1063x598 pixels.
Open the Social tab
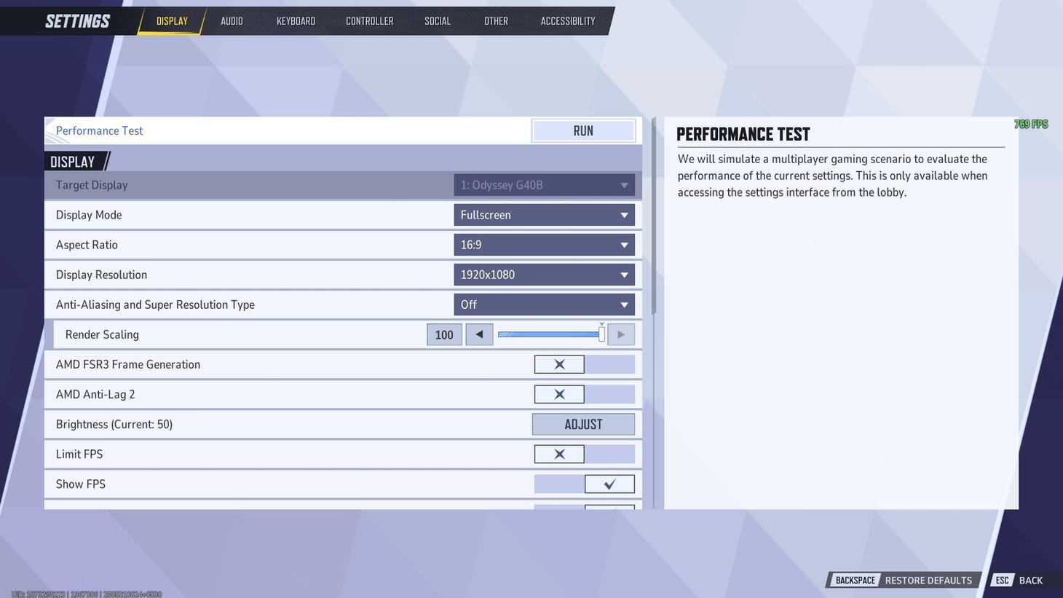(x=437, y=20)
